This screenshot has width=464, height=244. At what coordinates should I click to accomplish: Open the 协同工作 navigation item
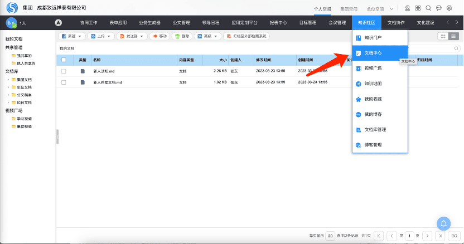pos(89,23)
